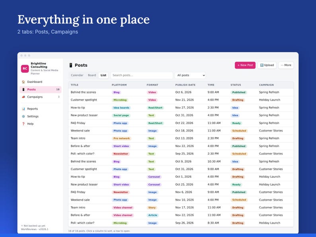Screen dimensions: 316x237
Task: Open Campaigns in the sidebar
Action: tap(41, 97)
